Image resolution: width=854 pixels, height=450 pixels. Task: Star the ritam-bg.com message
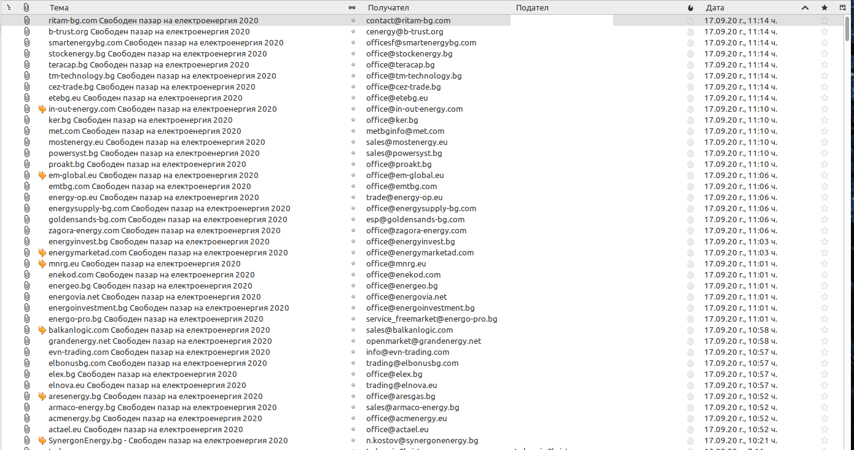[825, 21]
